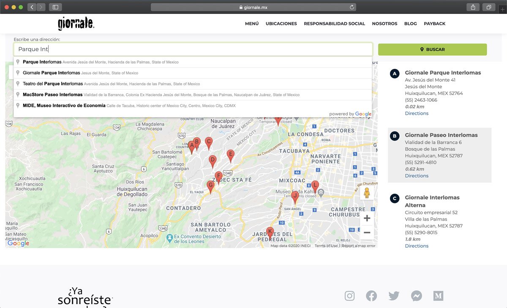Click the green BUSCAR button
This screenshot has height=308, width=507.
432,49
